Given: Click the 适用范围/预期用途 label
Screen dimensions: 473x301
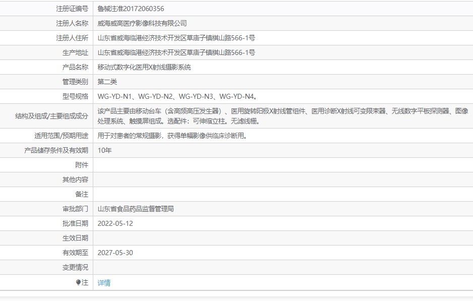Looking at the screenshot, I should [x=61, y=136].
